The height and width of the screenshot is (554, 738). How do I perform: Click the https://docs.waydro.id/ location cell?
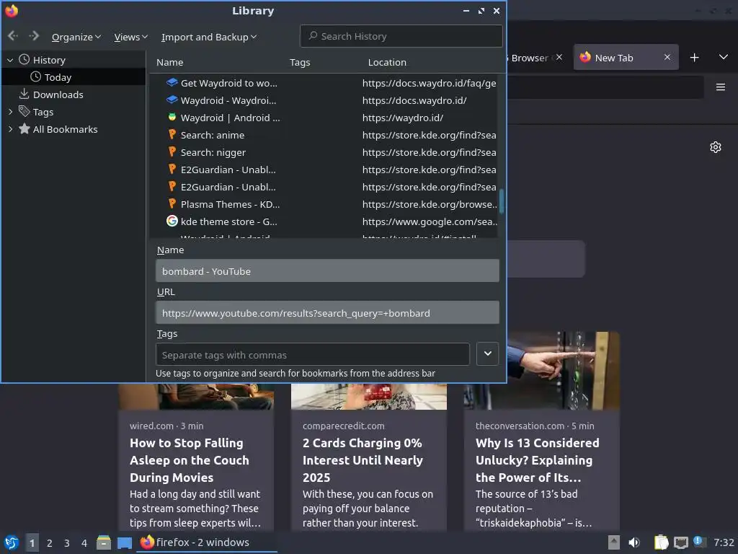pos(414,100)
